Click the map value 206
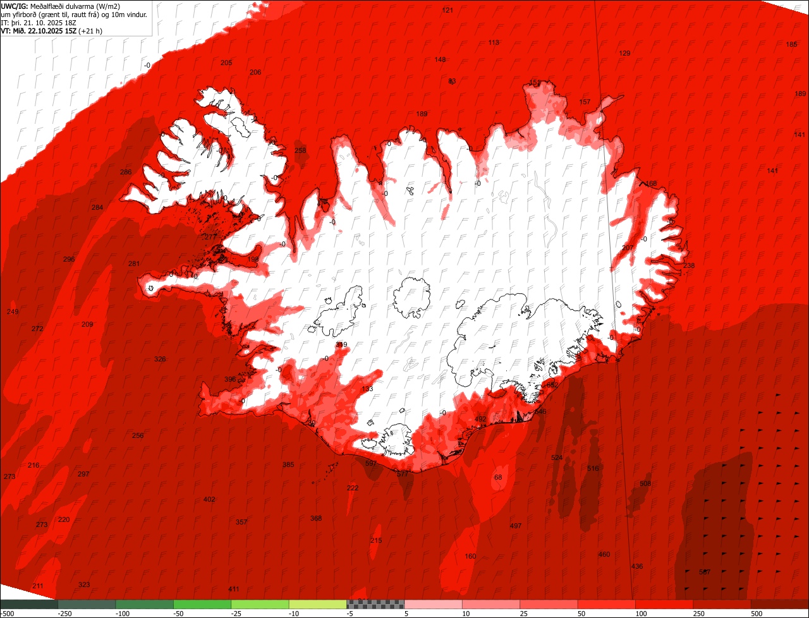The height and width of the screenshot is (618, 809). 255,72
